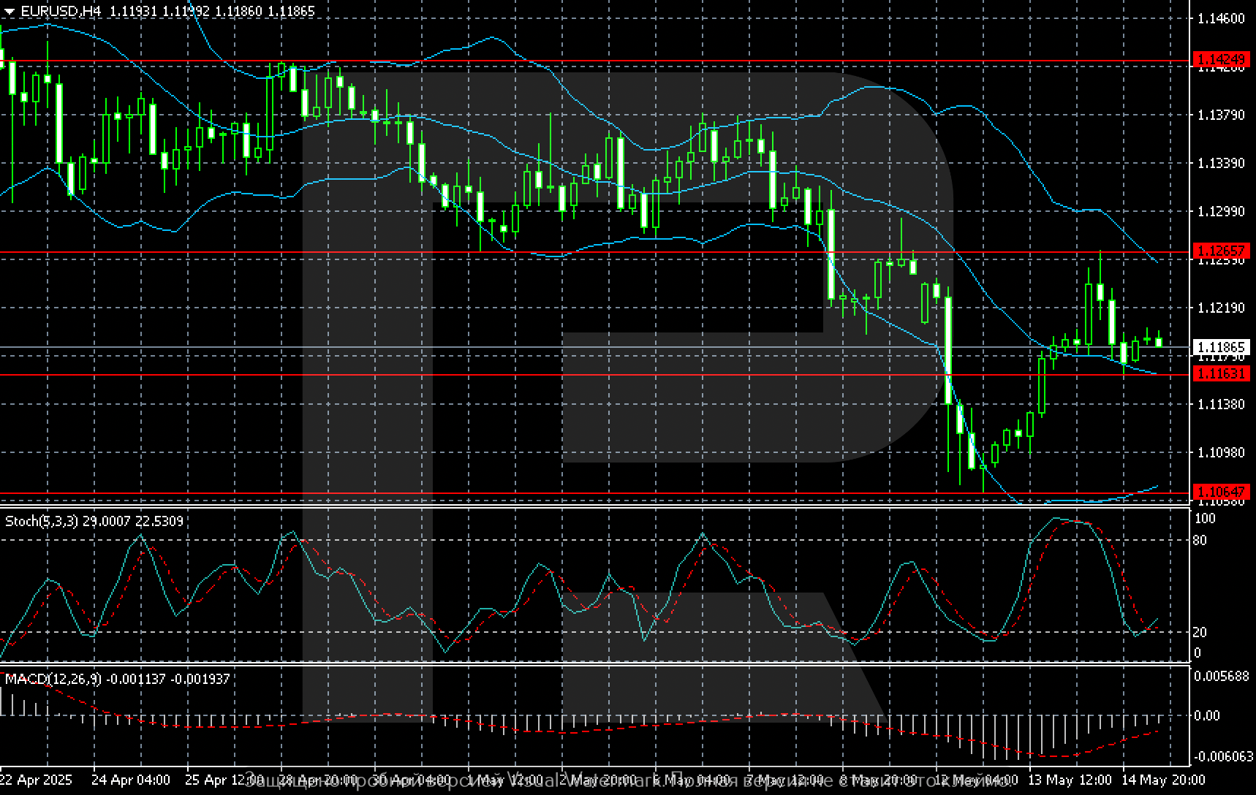Click the current price tag 1.11865
Image resolution: width=1256 pixels, height=795 pixels.
(x=1220, y=347)
